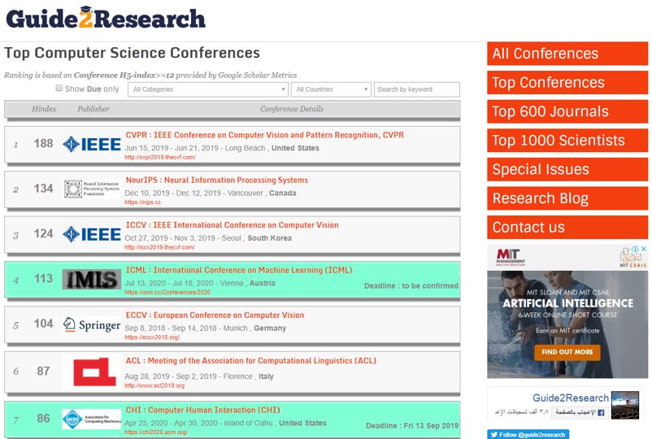Open the CHI conference title link
Viewport: 652px width, 439px height.
click(x=203, y=410)
